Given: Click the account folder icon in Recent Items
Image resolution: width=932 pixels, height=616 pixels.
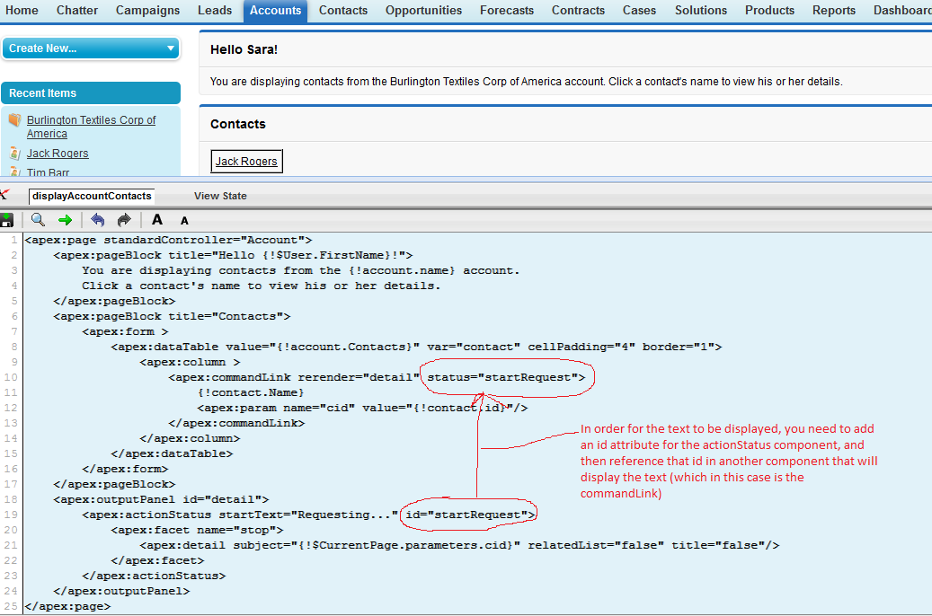Looking at the screenshot, I should point(14,120).
